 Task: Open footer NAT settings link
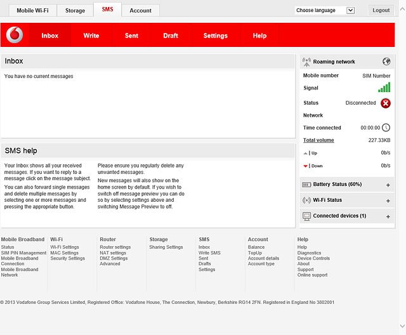click(113, 253)
